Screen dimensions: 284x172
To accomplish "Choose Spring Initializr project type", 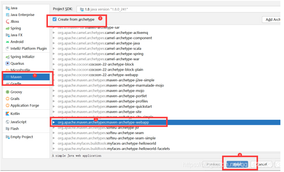I will click(x=26, y=57).
